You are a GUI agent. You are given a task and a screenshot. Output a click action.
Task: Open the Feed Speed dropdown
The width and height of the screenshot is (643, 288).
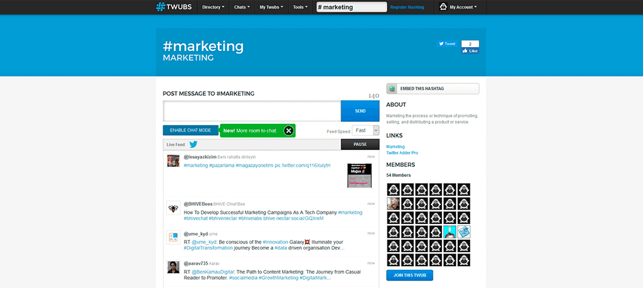[x=365, y=131]
